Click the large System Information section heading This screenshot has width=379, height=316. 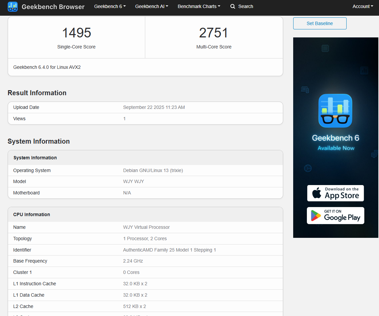pyautogui.click(x=39, y=141)
